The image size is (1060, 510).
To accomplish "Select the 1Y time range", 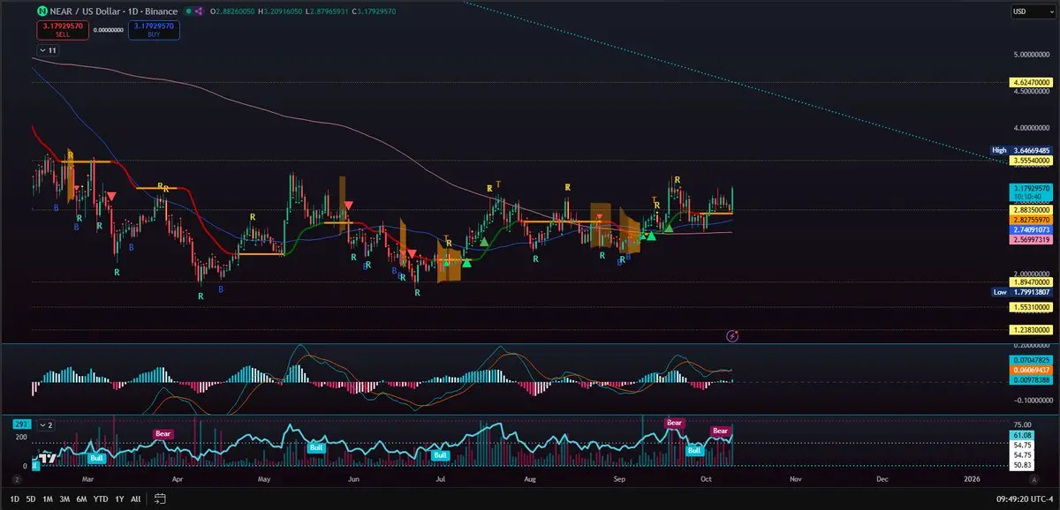I will [x=118, y=499].
